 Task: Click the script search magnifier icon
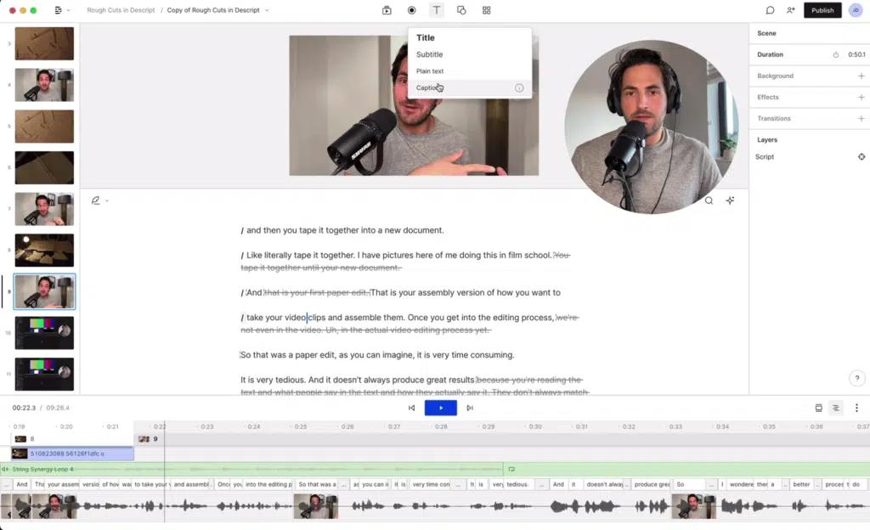[x=709, y=200]
